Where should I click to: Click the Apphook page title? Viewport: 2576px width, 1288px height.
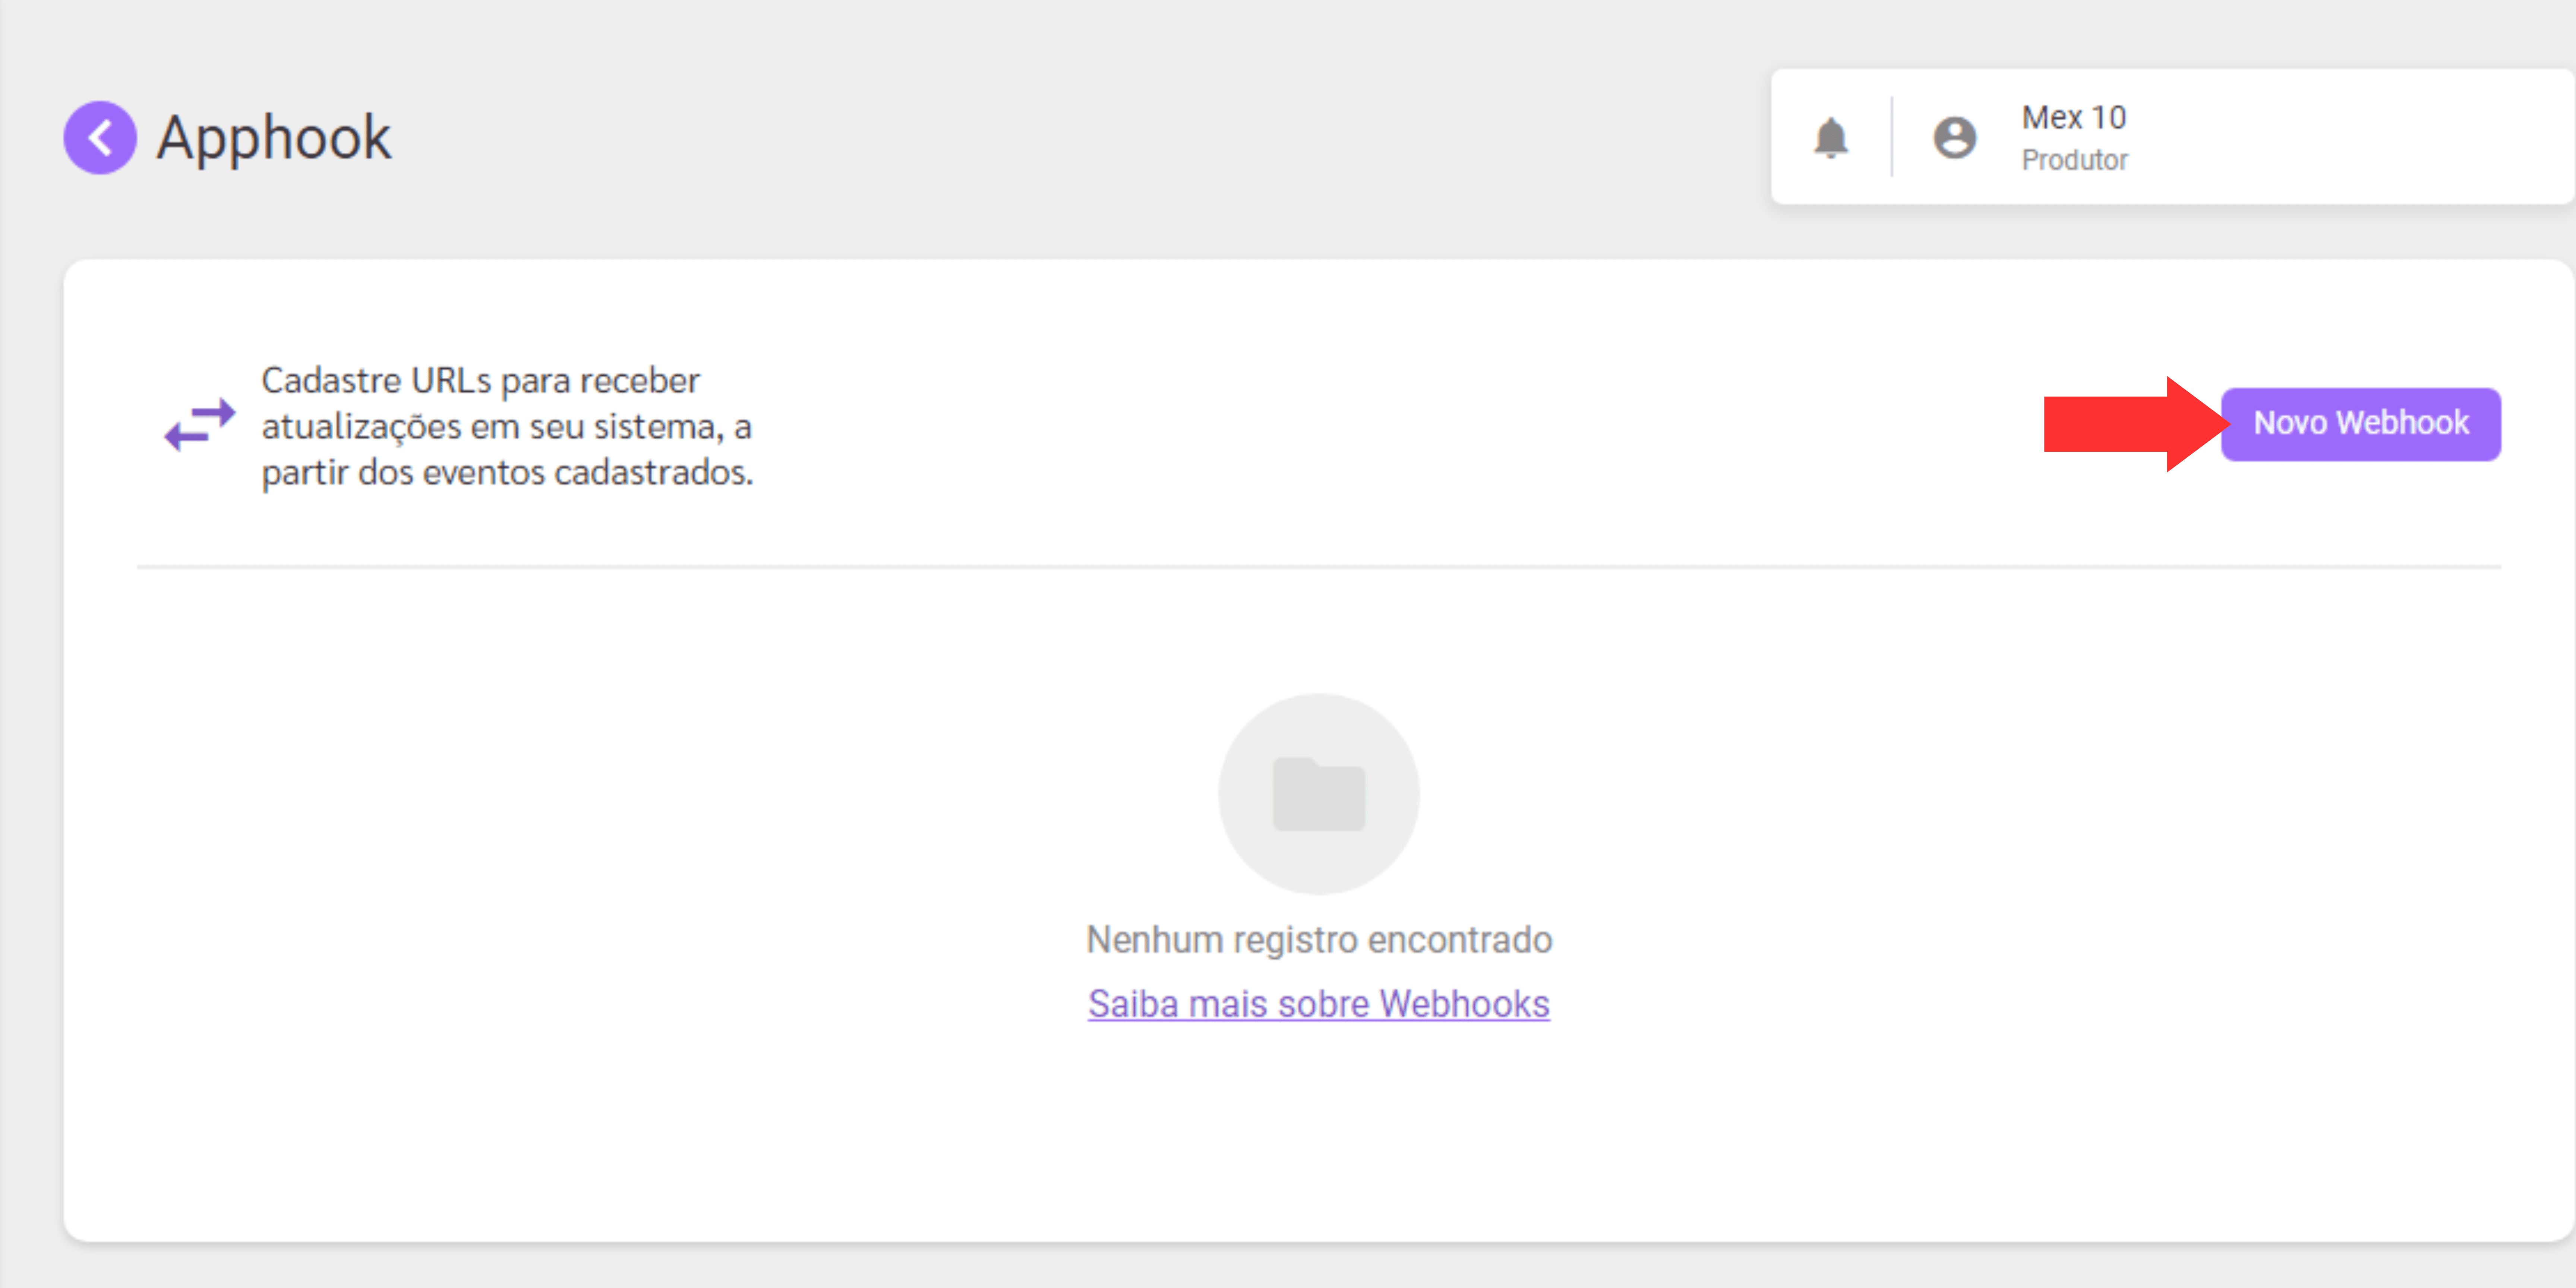click(273, 137)
